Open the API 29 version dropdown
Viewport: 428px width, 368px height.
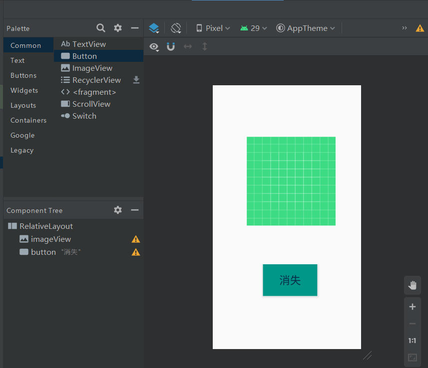[x=254, y=28]
